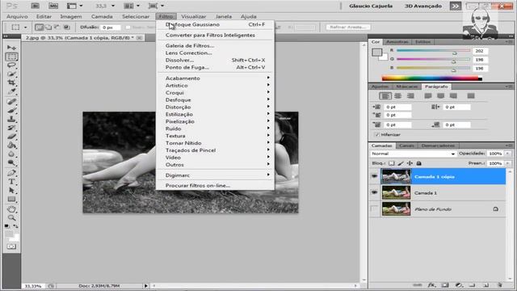Click the Refinar Aresta button
Screen dimensions: 517x291
348,27
